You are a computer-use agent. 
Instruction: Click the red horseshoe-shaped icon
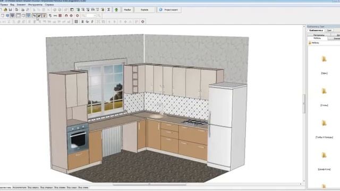(x=66, y=15)
